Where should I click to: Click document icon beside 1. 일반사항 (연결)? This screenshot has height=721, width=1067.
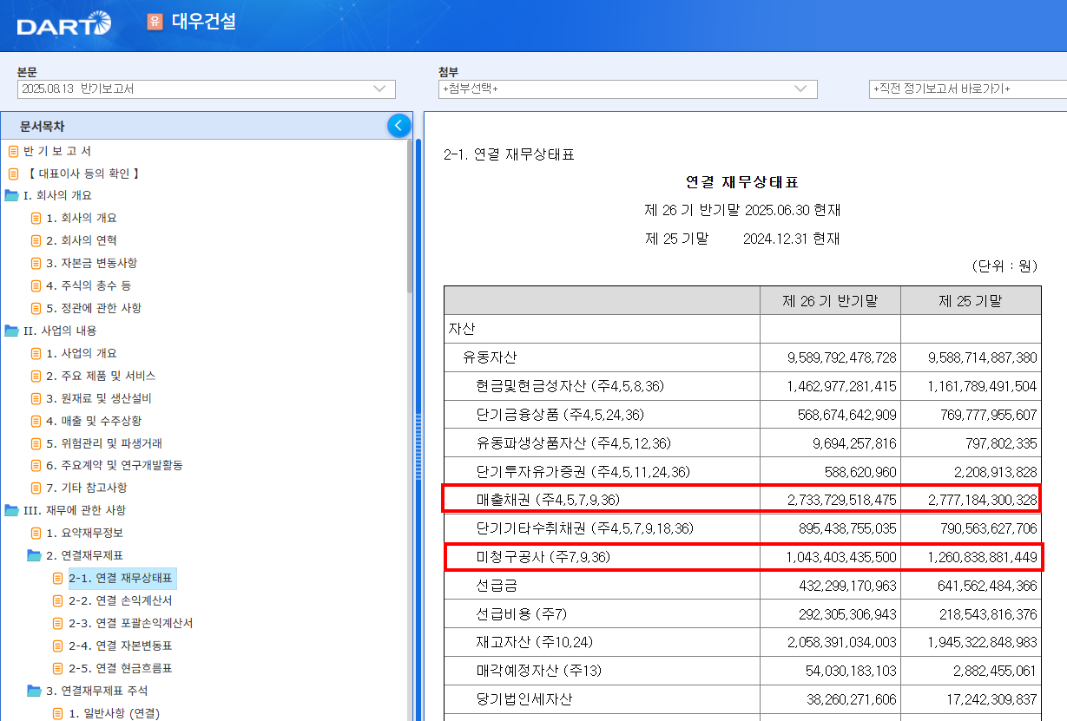[58, 713]
